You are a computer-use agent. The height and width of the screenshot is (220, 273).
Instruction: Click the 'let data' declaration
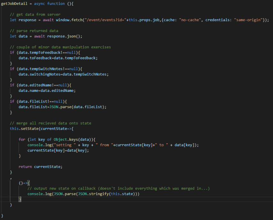point(19,36)
